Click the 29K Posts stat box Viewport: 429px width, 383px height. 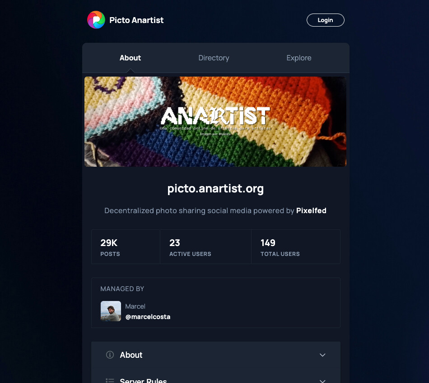click(x=126, y=246)
